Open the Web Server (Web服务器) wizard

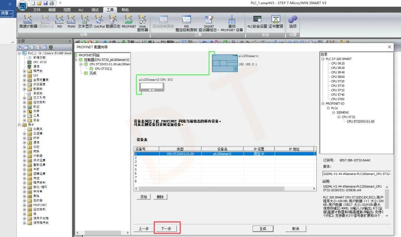143,23
